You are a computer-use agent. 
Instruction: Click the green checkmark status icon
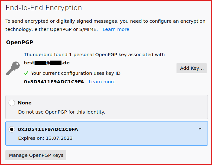coord(26,73)
